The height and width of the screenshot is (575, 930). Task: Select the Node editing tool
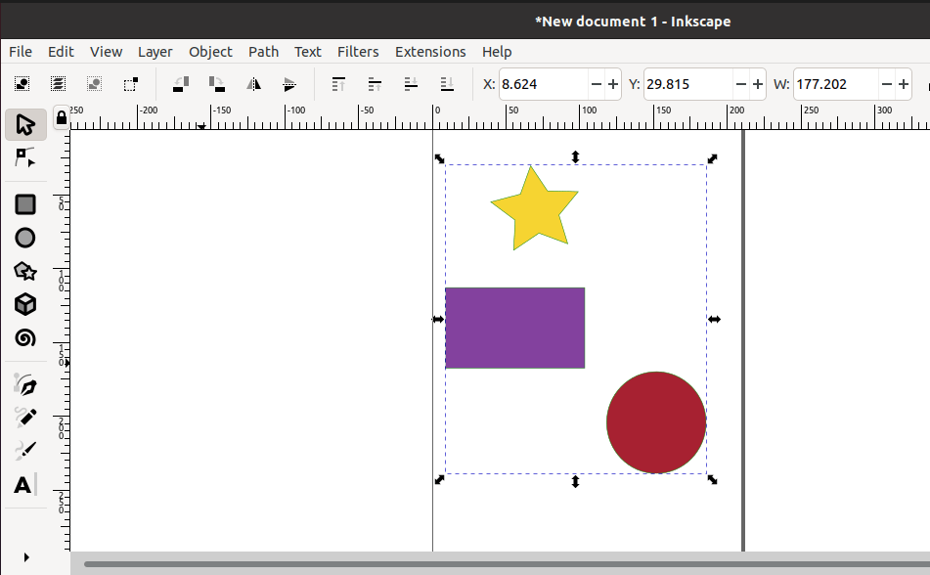coord(24,157)
